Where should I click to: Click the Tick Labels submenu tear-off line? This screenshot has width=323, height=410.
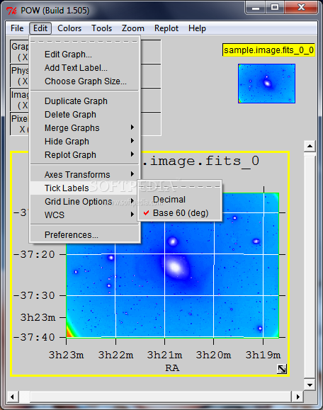point(180,186)
